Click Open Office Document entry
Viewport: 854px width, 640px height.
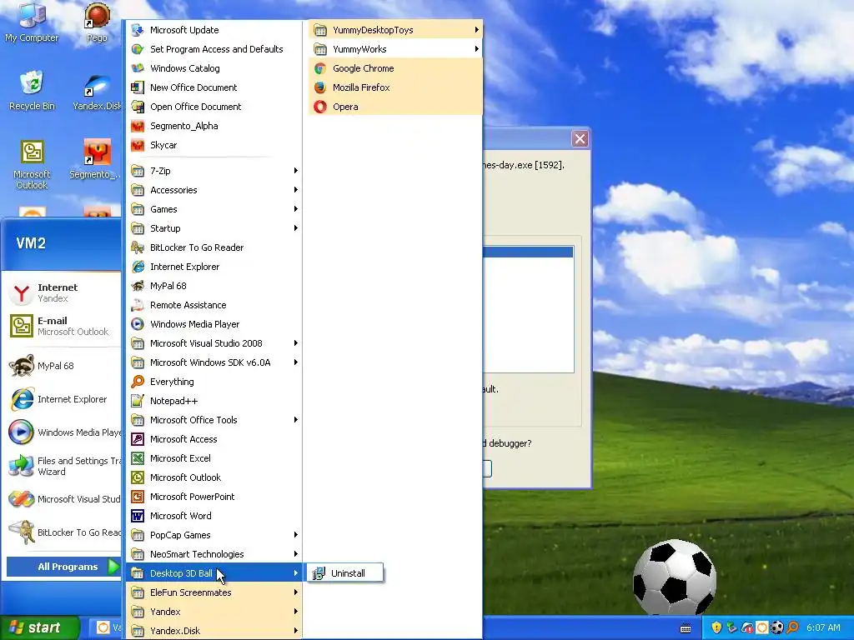point(214,107)
